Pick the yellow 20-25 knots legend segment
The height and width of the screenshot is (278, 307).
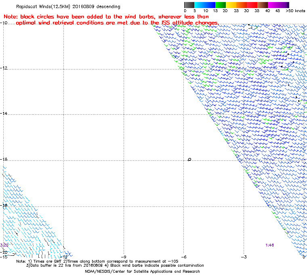pyautogui.click(x=231, y=5)
